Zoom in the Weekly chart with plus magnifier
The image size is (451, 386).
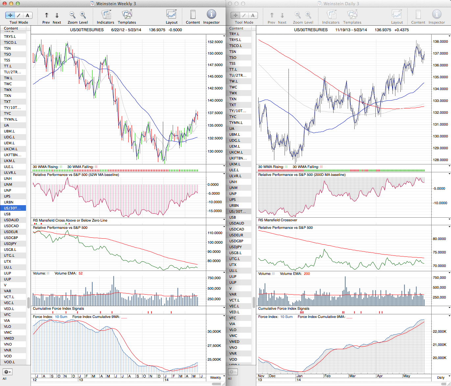click(83, 15)
